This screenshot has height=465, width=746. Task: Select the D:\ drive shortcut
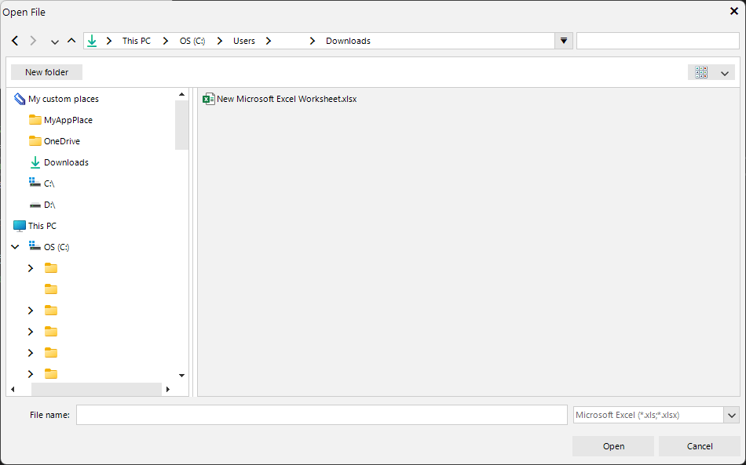(x=49, y=205)
